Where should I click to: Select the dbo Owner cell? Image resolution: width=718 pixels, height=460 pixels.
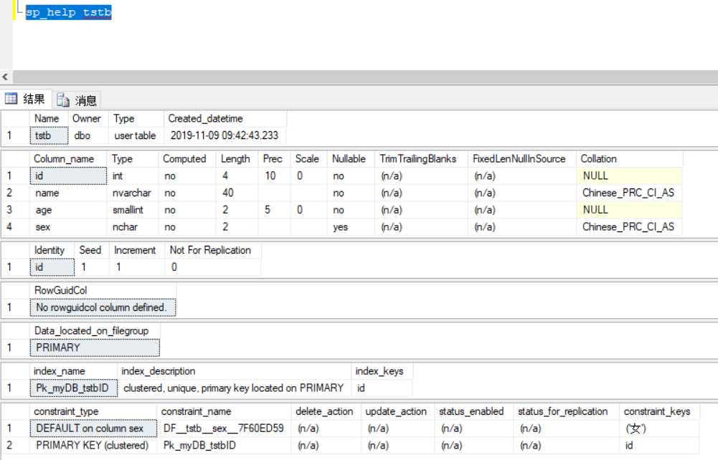(x=88, y=136)
